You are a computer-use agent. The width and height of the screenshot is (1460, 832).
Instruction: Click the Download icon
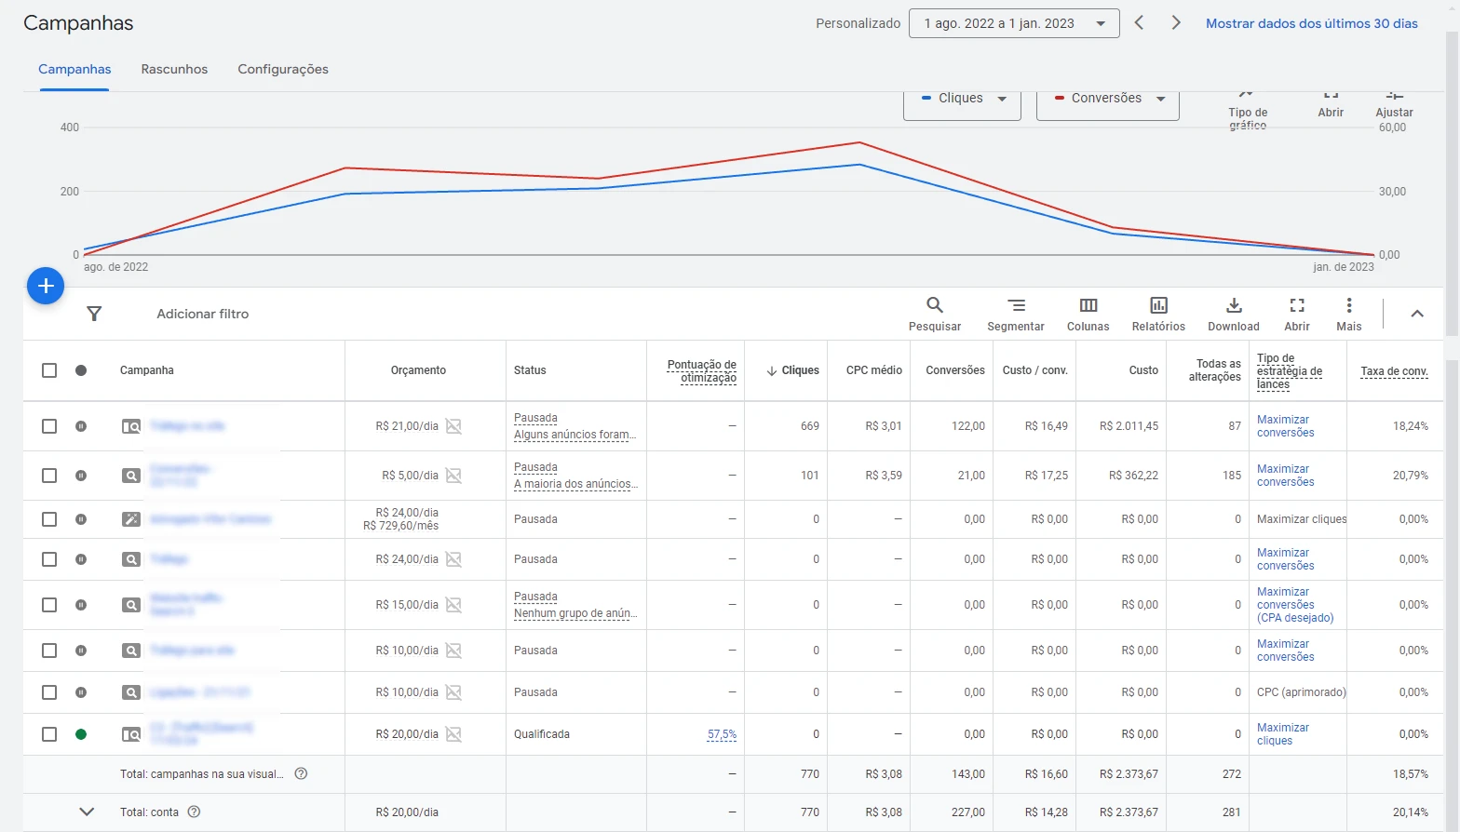point(1234,305)
